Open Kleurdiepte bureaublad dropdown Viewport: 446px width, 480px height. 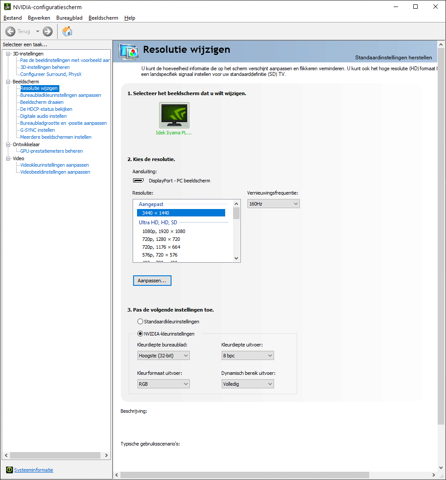point(164,355)
